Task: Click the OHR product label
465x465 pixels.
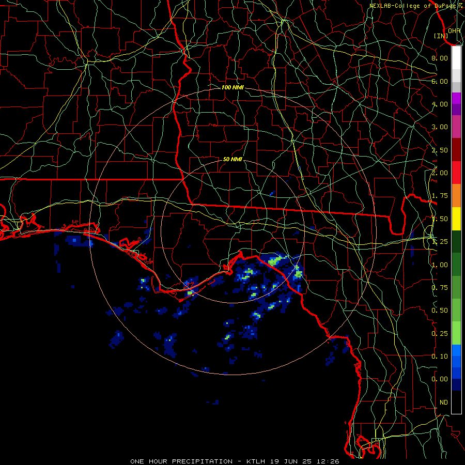Action: click(x=454, y=30)
